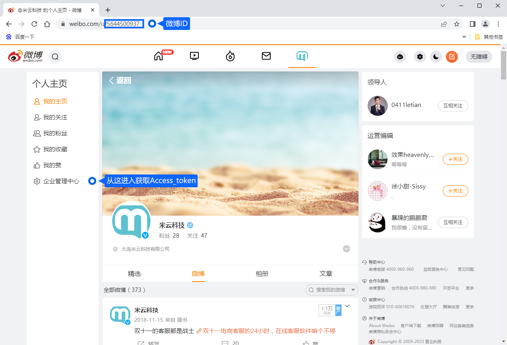Viewport: 507px width, 345px height.
Task: Click the 自助服务中心 footer link
Action: (436, 270)
